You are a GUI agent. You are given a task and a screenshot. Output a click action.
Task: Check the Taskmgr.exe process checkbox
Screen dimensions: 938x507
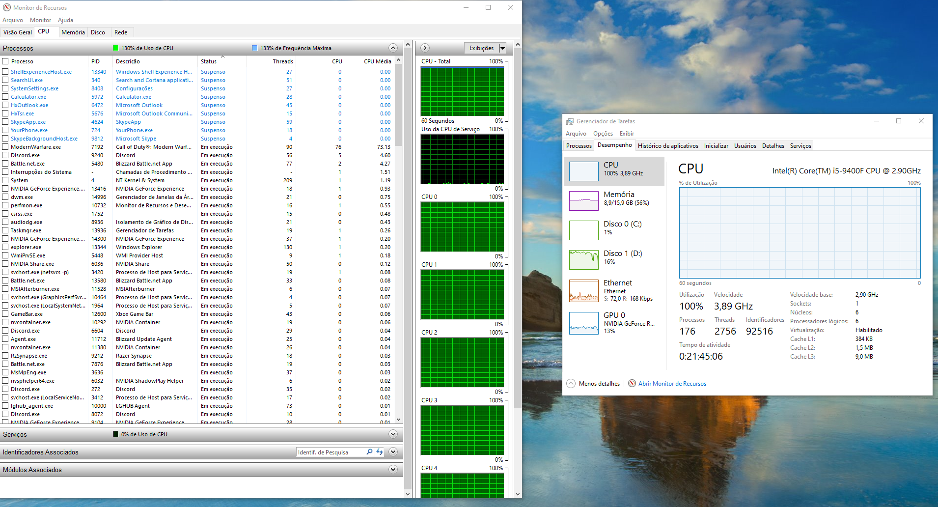(x=5, y=230)
